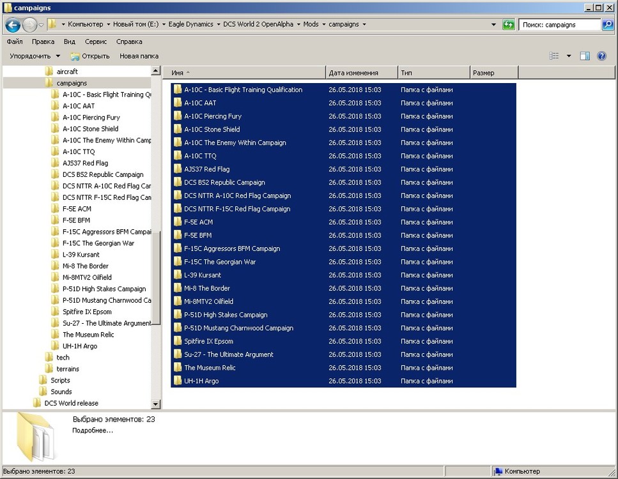
Task: Click the large folder thumbnail in details pane
Action: pyautogui.click(x=36, y=437)
